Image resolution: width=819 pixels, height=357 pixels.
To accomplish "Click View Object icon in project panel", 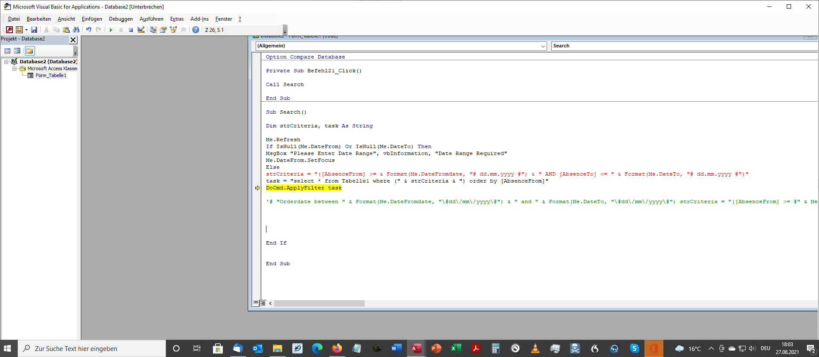I will pos(17,51).
